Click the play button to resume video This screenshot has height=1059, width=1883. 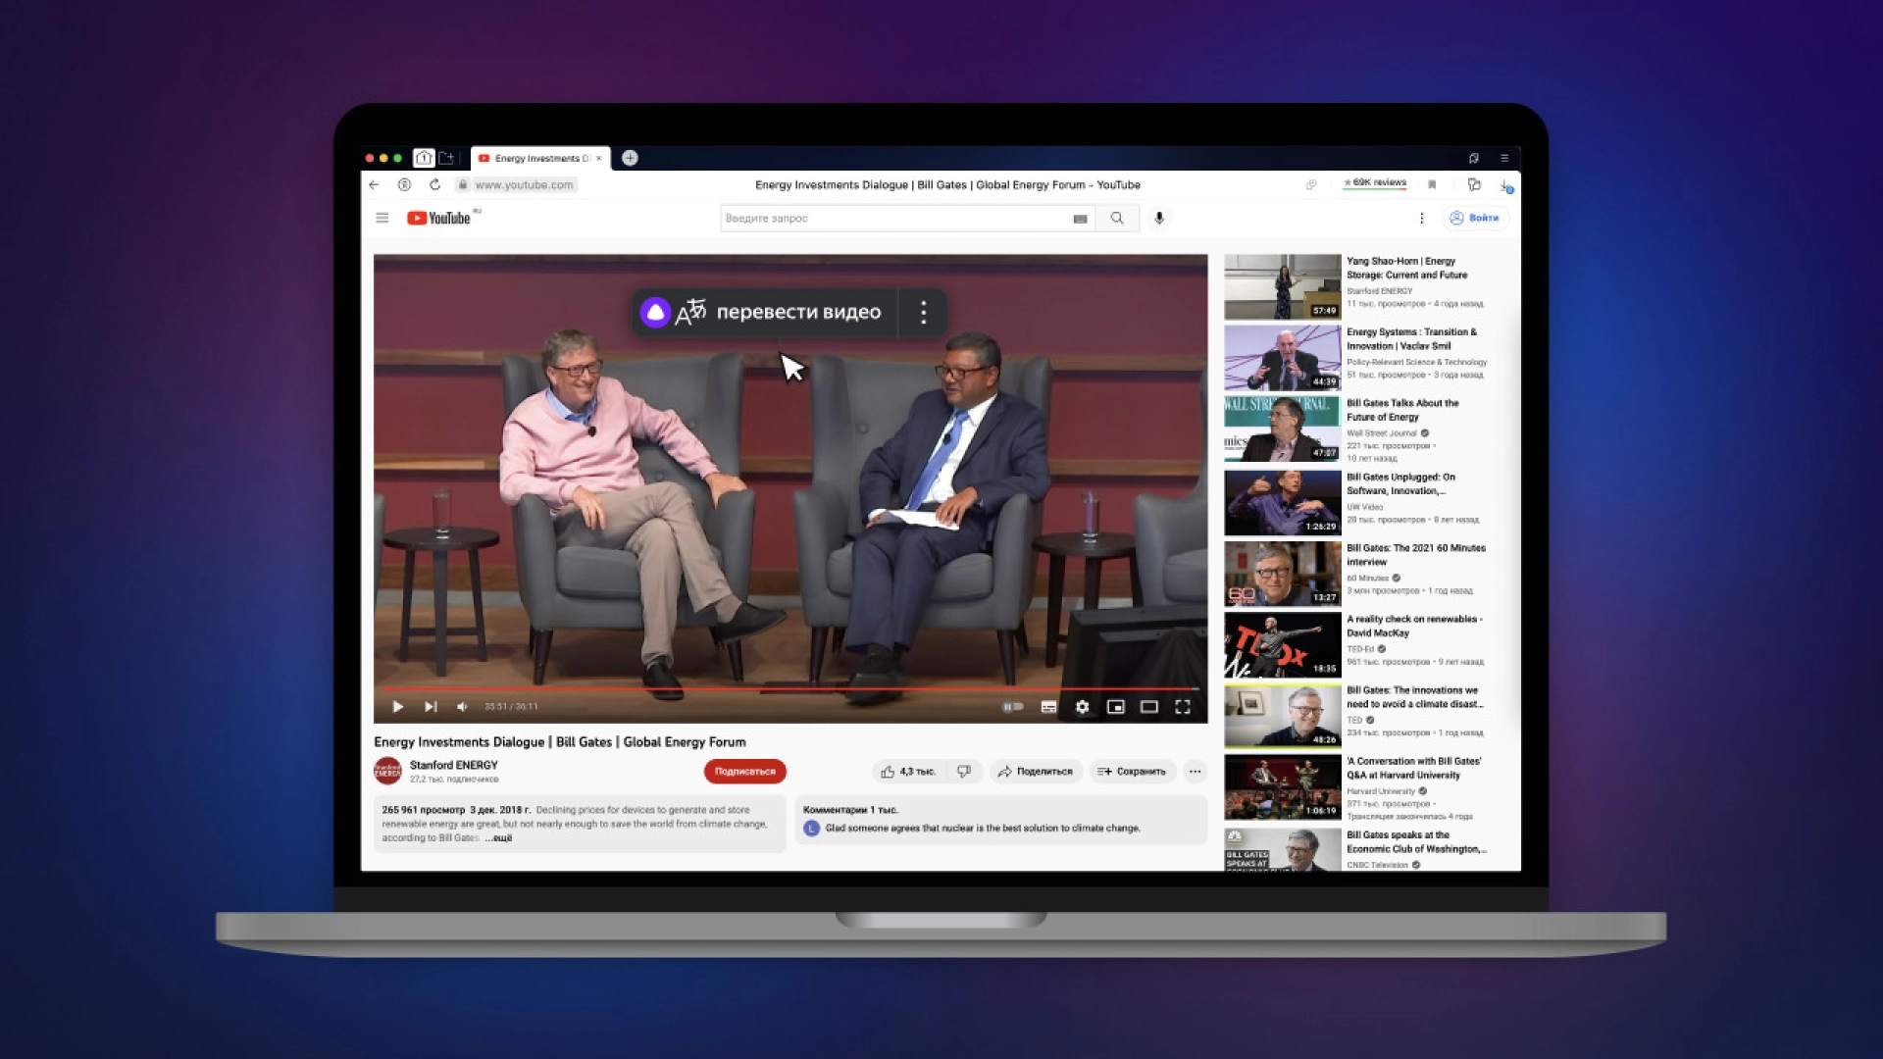pos(397,706)
